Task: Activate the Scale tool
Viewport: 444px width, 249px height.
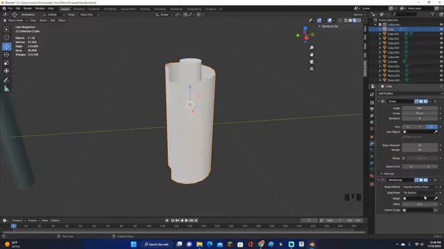Action: coord(6,63)
